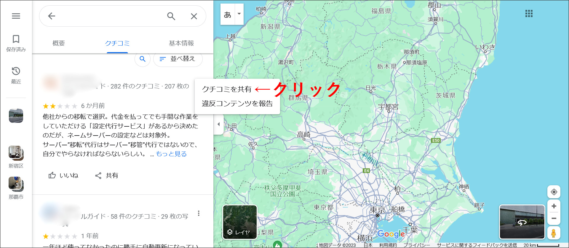The image size is (569, 248).
Task: Zoom in with the plus button
Action: [x=554, y=206]
